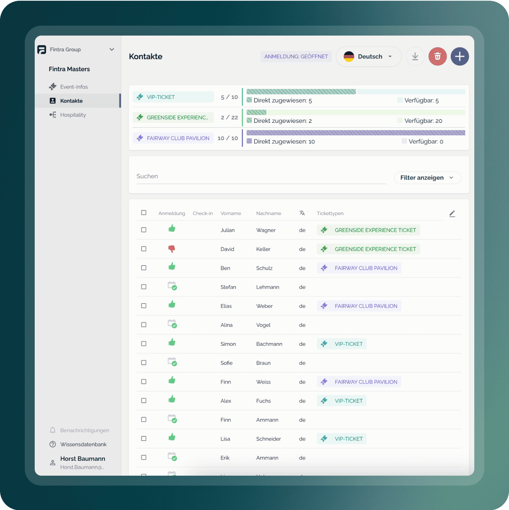Click the red trash delete button
This screenshot has height=510, width=509.
pyautogui.click(x=438, y=57)
